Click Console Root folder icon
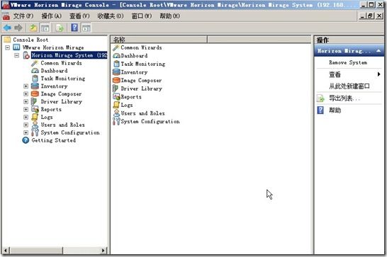The width and height of the screenshot is (387, 257). (7, 40)
